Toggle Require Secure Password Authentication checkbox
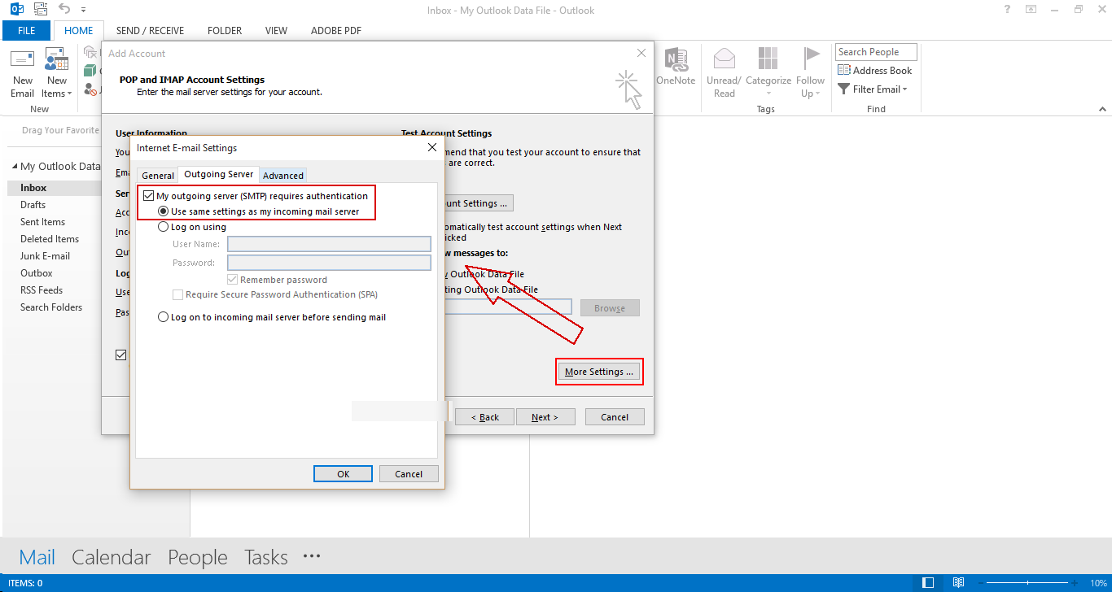This screenshot has width=1112, height=592. point(178,294)
